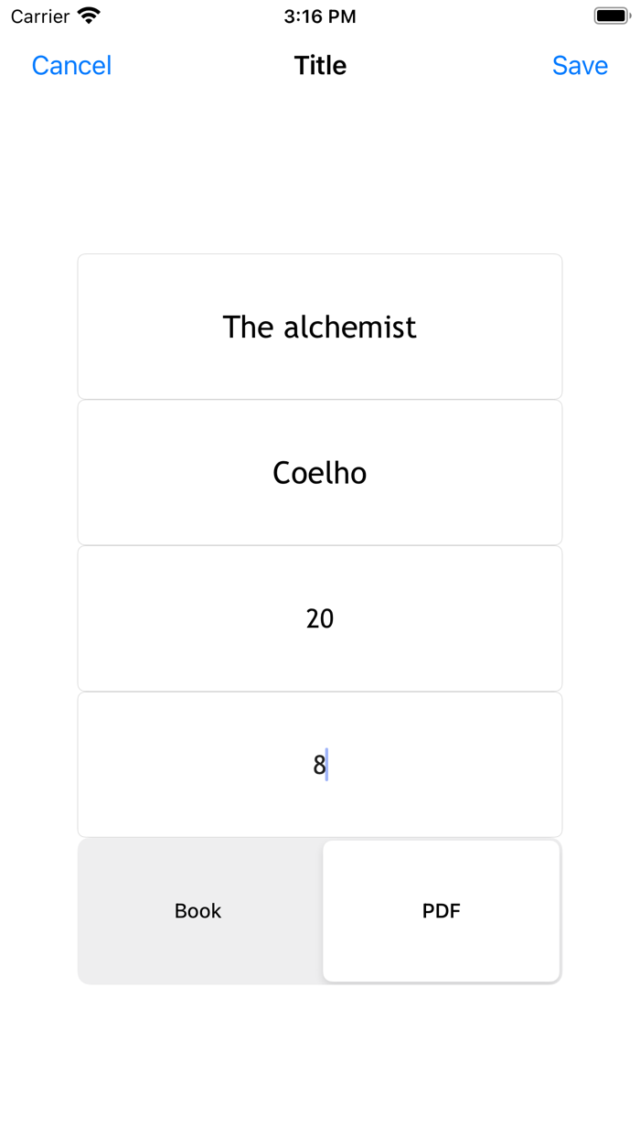Viewport: 640px width, 1138px height.
Task: Tap the field containing The alchemist
Action: [x=320, y=327]
